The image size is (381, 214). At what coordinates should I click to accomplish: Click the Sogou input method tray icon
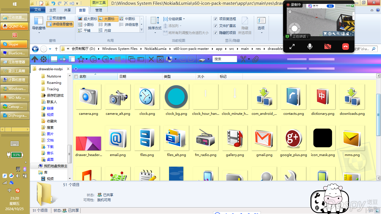tap(18, 191)
